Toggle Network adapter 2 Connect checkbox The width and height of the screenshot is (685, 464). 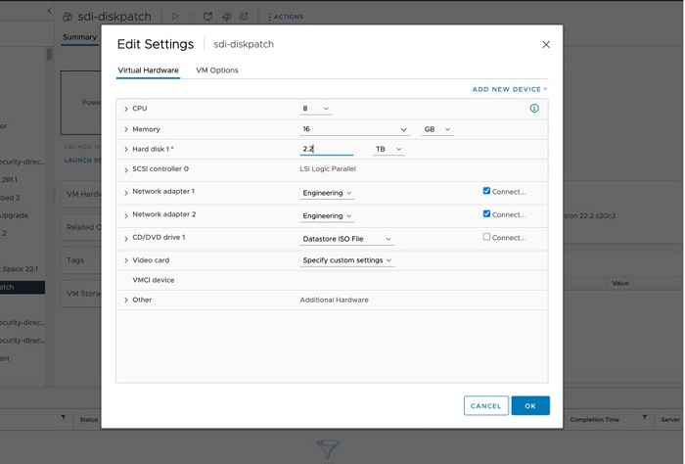(x=487, y=214)
